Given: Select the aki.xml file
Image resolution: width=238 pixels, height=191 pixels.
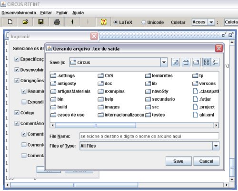Looking at the screenshot, I should point(203,115).
